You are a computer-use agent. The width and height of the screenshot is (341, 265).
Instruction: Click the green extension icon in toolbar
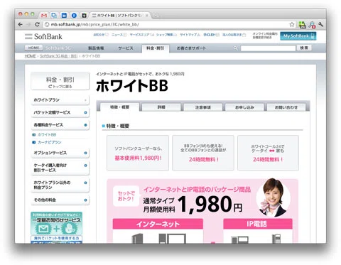click(x=302, y=25)
